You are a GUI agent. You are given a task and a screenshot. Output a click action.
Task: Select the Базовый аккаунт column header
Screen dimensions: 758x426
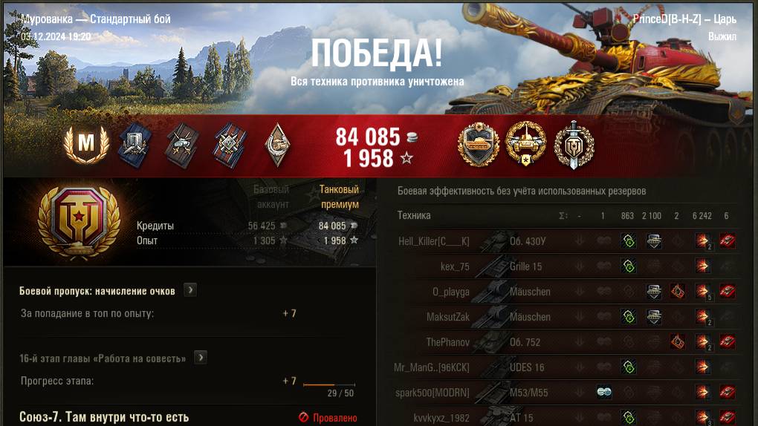point(272,197)
